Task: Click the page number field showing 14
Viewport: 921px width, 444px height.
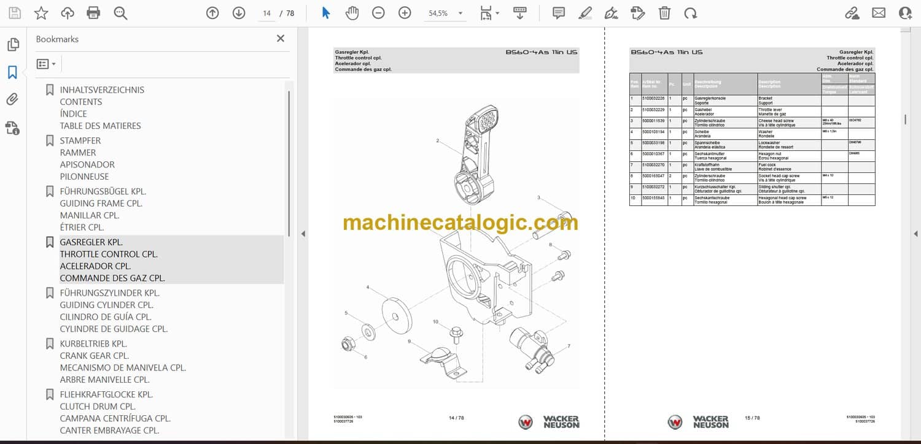Action: 266,13
